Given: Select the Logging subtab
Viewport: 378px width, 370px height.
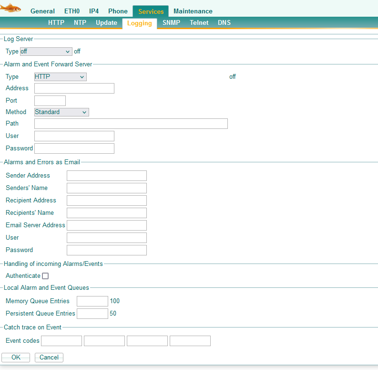Looking at the screenshot, I should 140,23.
